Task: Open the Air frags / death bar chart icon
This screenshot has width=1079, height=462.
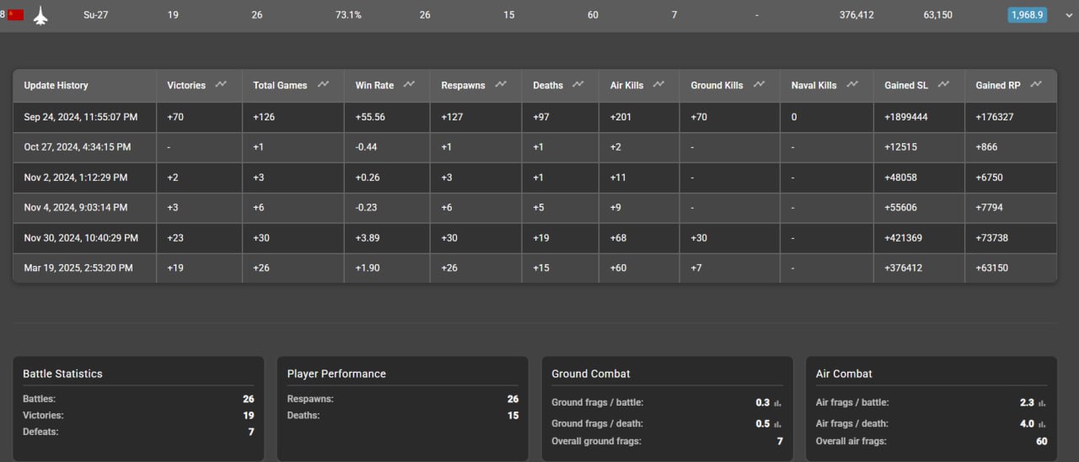Action: tap(1043, 424)
